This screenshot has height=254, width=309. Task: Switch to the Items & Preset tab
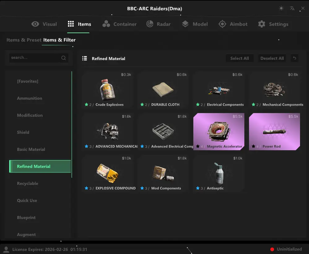24,40
